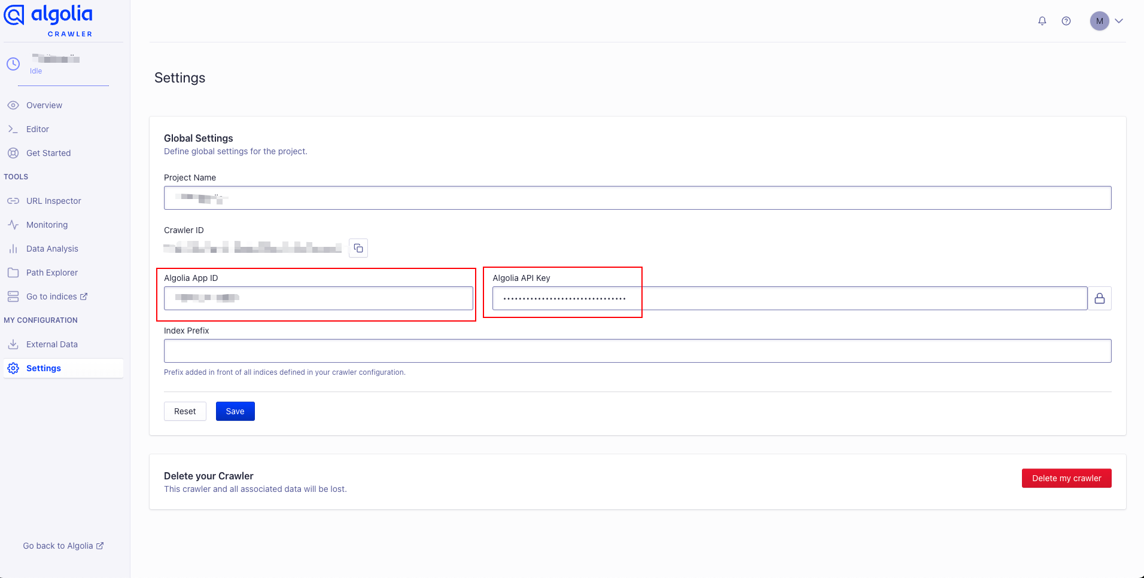Click the Reset button

(185, 411)
